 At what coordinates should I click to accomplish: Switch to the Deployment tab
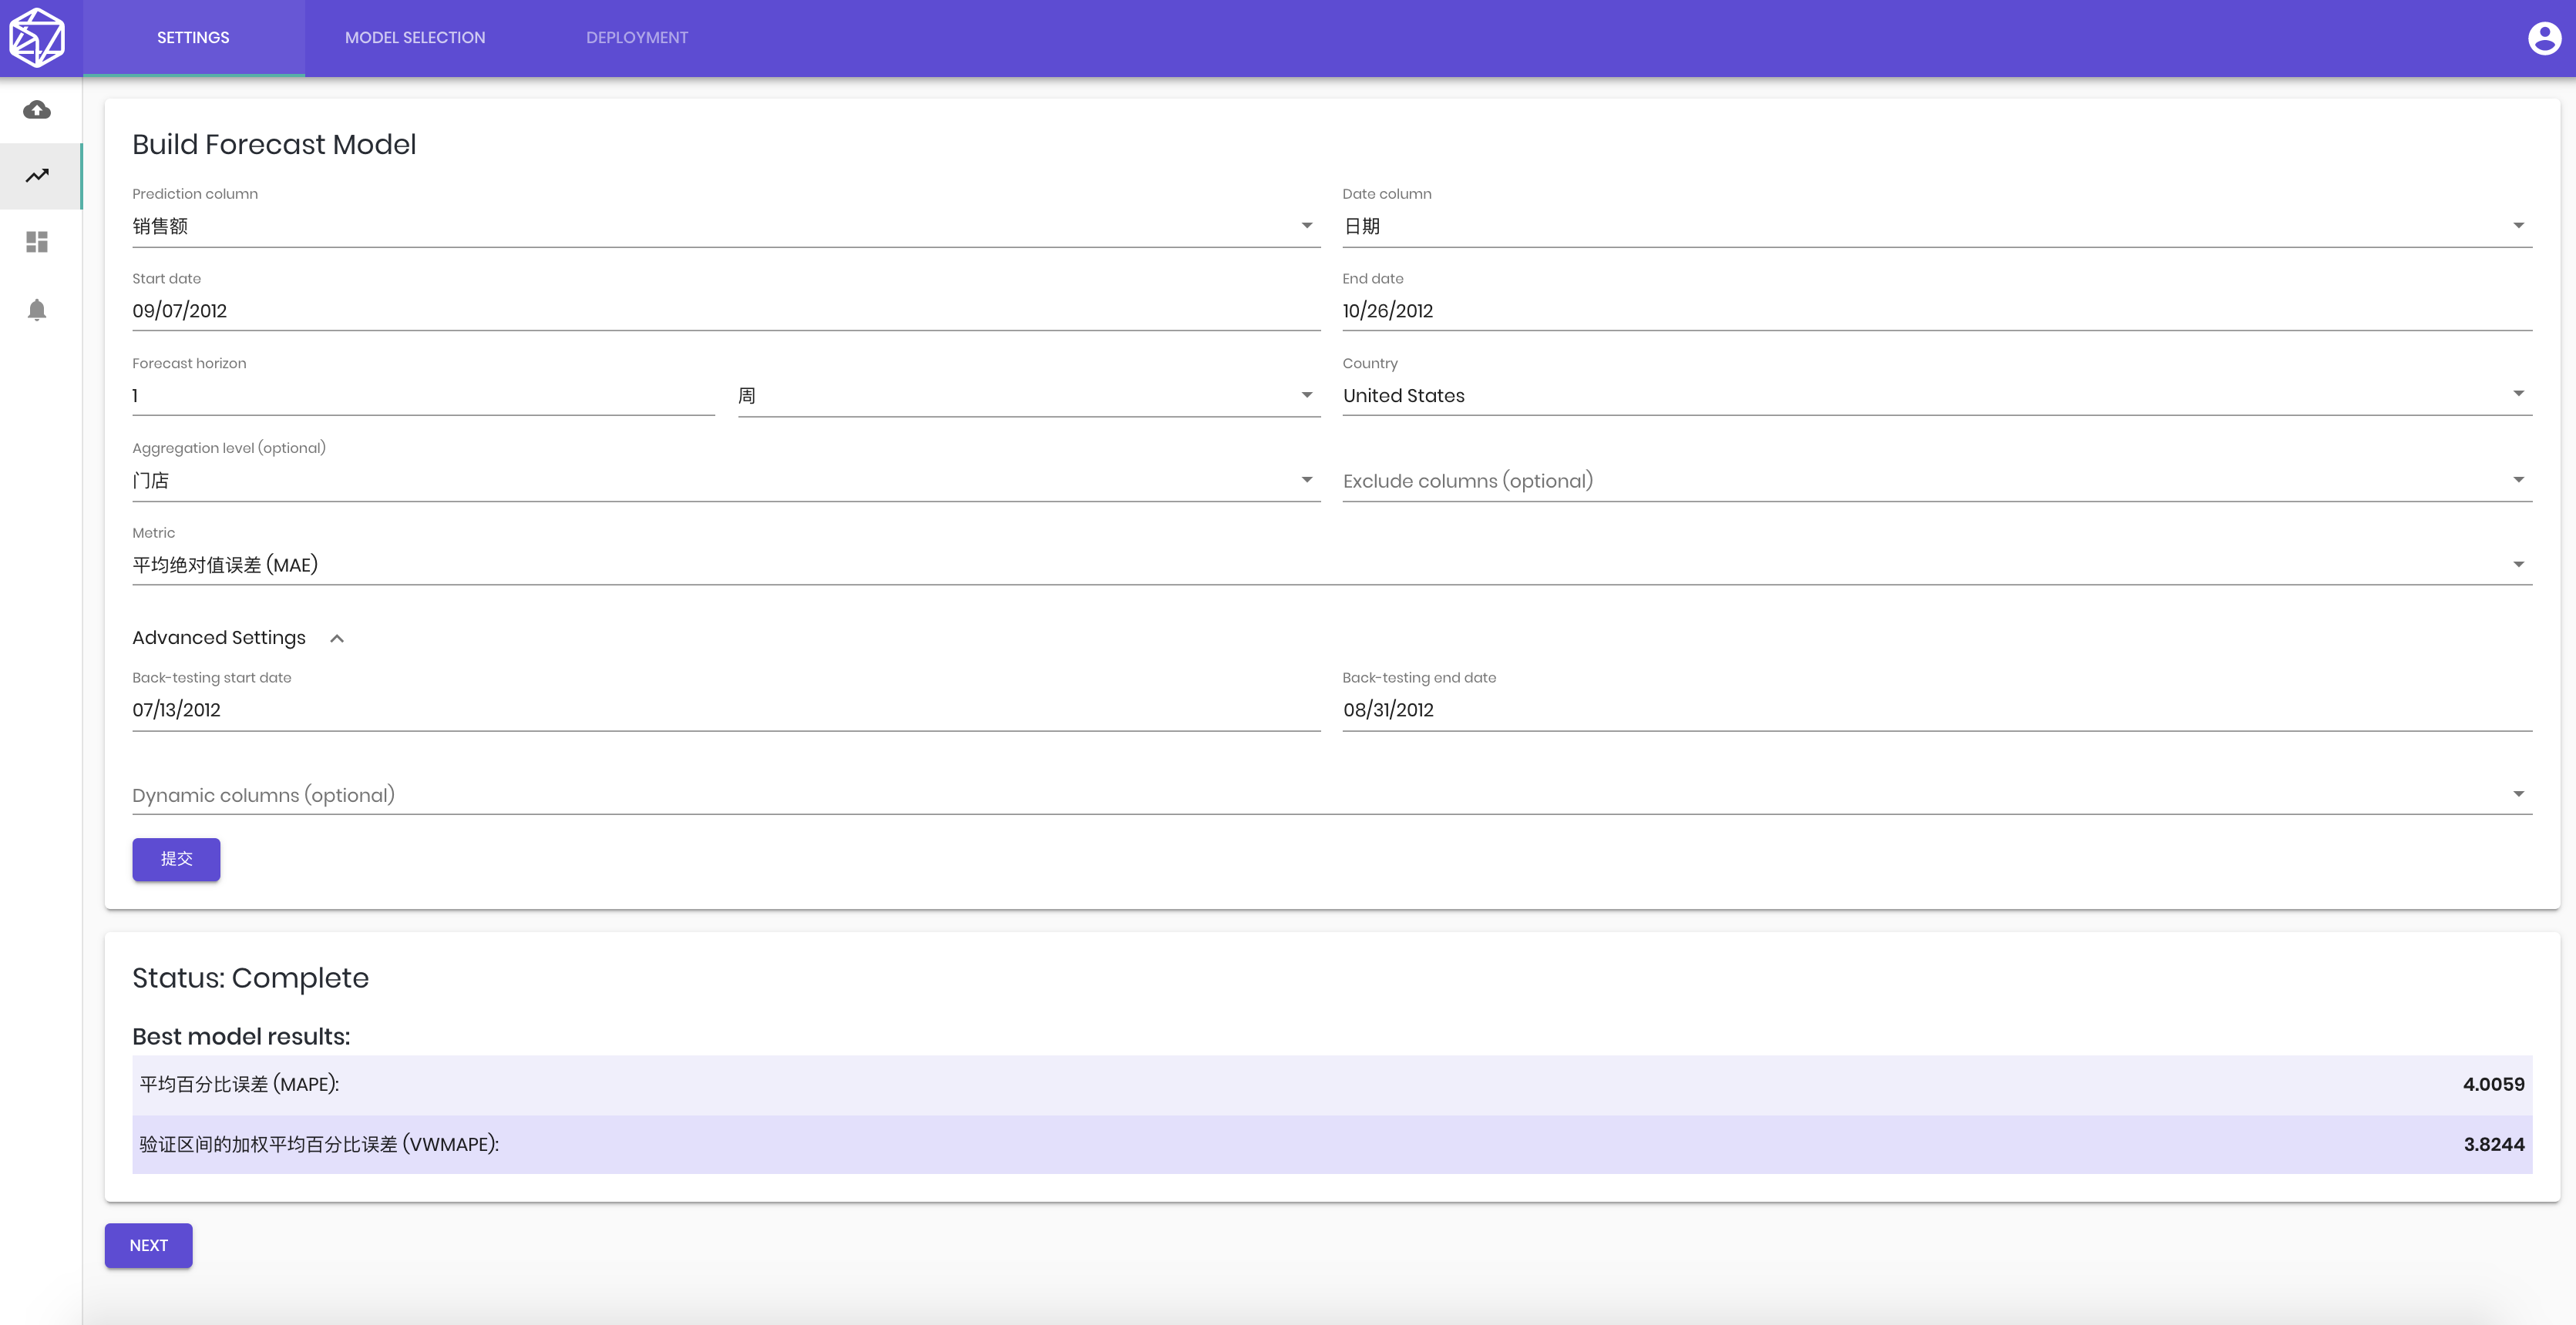click(x=637, y=38)
